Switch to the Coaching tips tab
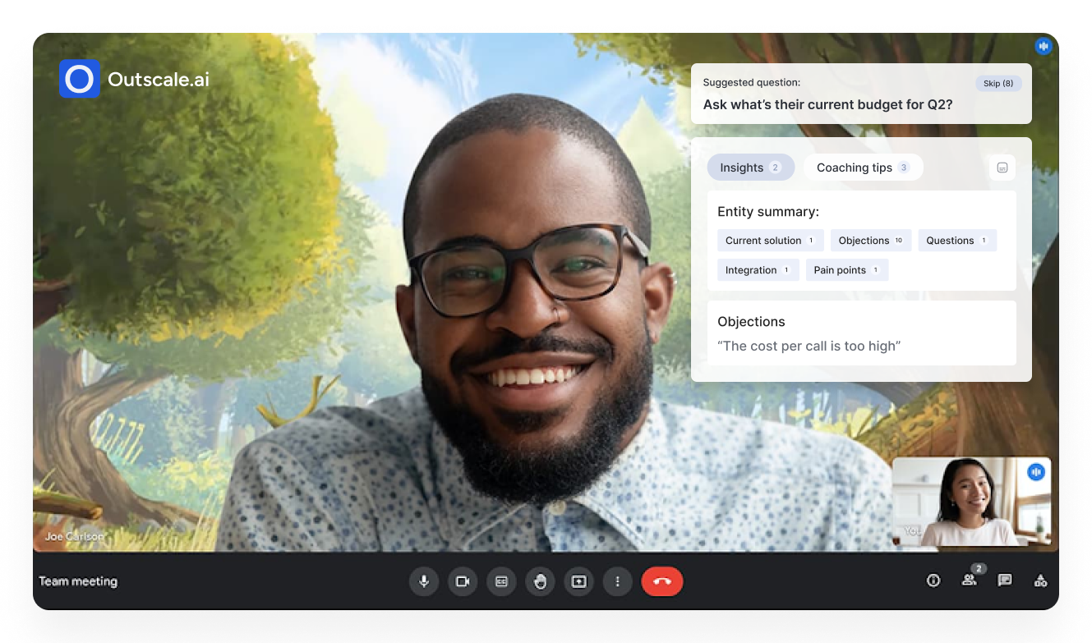 pos(862,168)
